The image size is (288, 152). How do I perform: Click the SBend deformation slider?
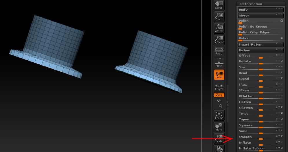click(x=261, y=79)
